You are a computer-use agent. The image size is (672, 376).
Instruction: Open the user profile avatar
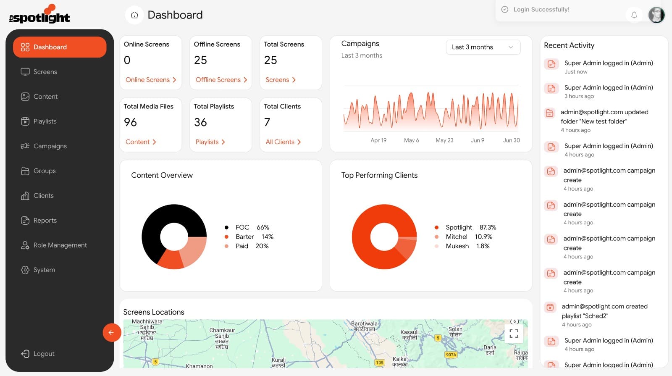656,15
